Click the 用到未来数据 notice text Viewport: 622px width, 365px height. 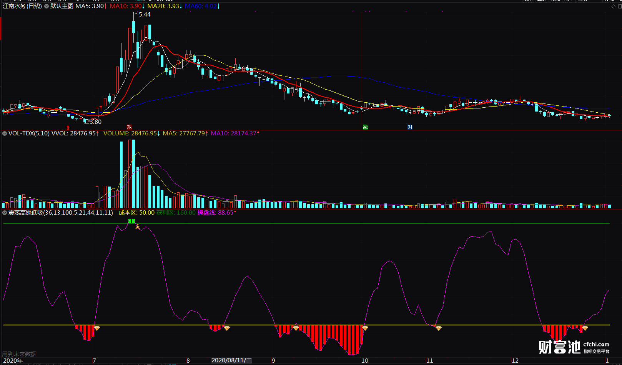click(19, 354)
